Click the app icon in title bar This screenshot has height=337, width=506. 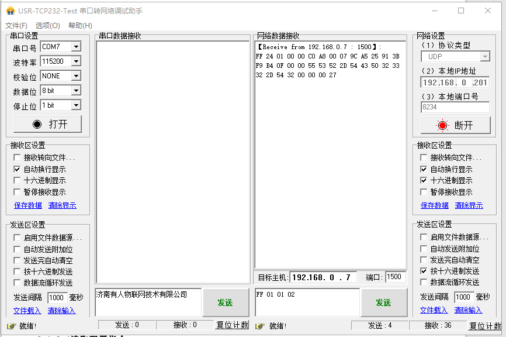9,11
